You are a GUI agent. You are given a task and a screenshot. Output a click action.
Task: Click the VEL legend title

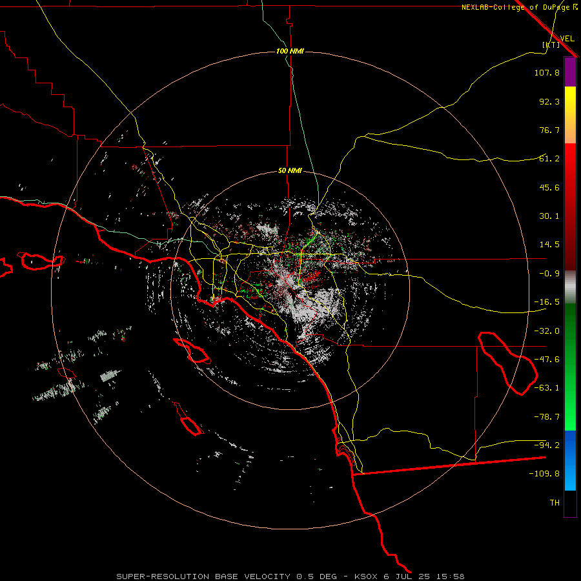pos(567,39)
